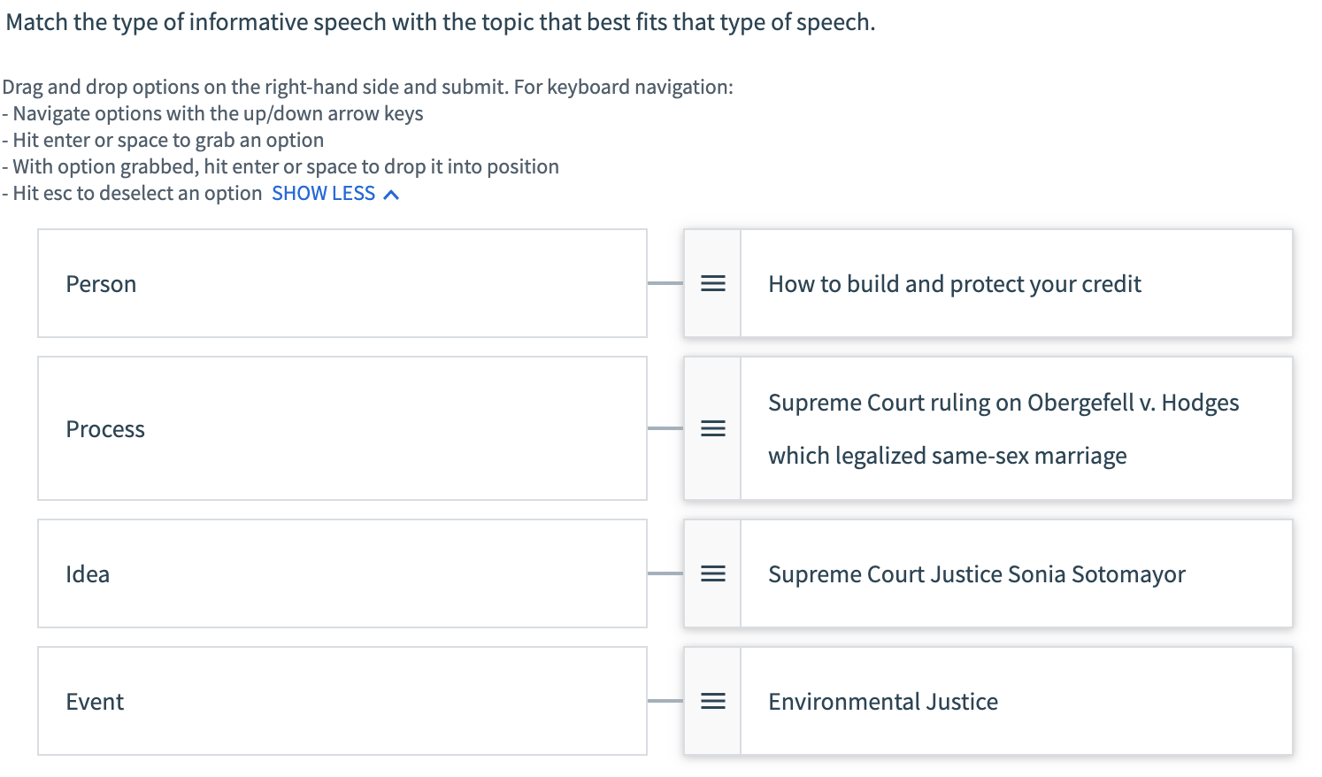The height and width of the screenshot is (777, 1322).
Task: Click the drag handle on Obergefell v. Hodges card
Action: [711, 428]
